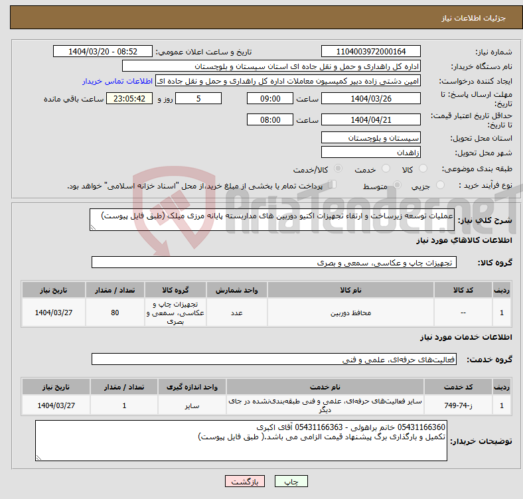Click the service name cell سایر فعالیت‌های حرفه‌ای
This screenshot has width=523, height=499.
click(325, 405)
